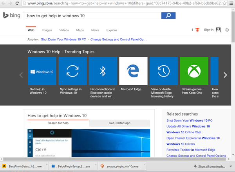Click the browser back arrow
This screenshot has width=235, height=172.
tap(3, 3)
